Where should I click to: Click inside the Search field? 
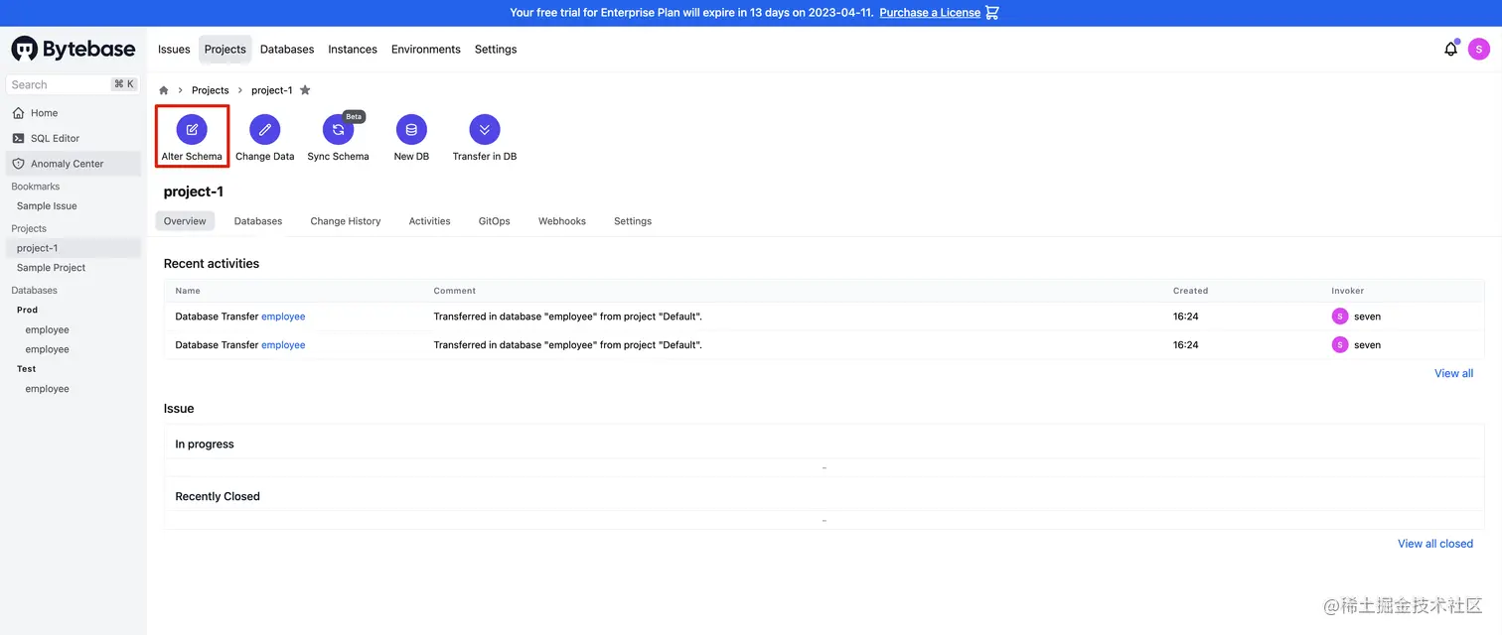pos(60,84)
